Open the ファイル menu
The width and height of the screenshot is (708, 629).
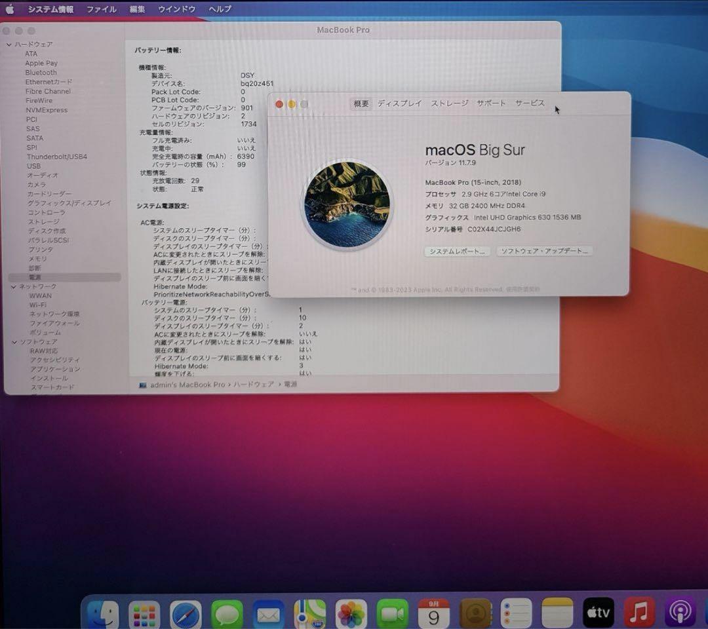pyautogui.click(x=101, y=9)
